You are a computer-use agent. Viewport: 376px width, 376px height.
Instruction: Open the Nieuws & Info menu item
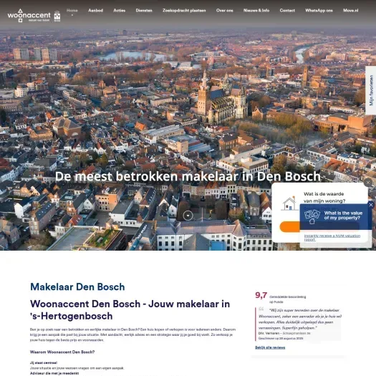pyautogui.click(x=256, y=10)
